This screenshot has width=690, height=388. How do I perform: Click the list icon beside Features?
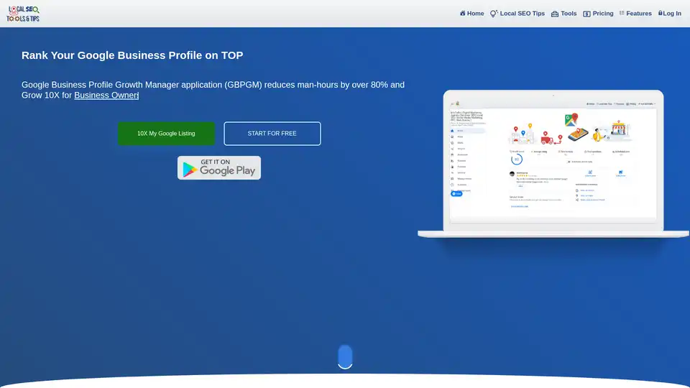pos(622,13)
